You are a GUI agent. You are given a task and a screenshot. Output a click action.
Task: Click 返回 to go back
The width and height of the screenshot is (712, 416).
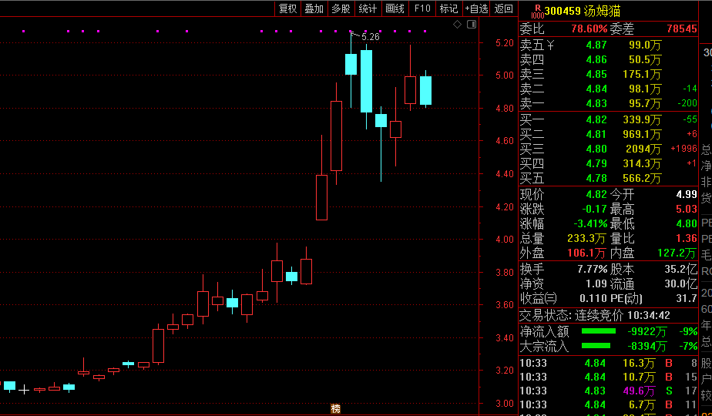[504, 8]
